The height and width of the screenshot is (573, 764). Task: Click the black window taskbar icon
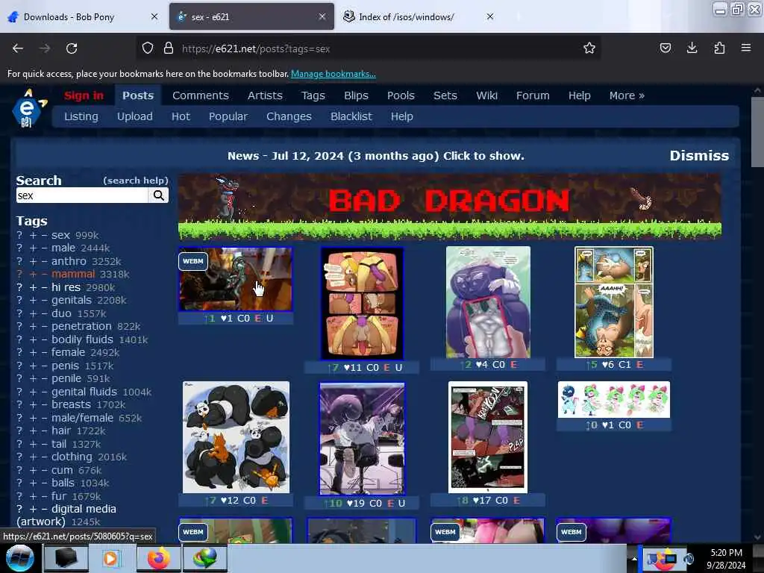tap(66, 558)
